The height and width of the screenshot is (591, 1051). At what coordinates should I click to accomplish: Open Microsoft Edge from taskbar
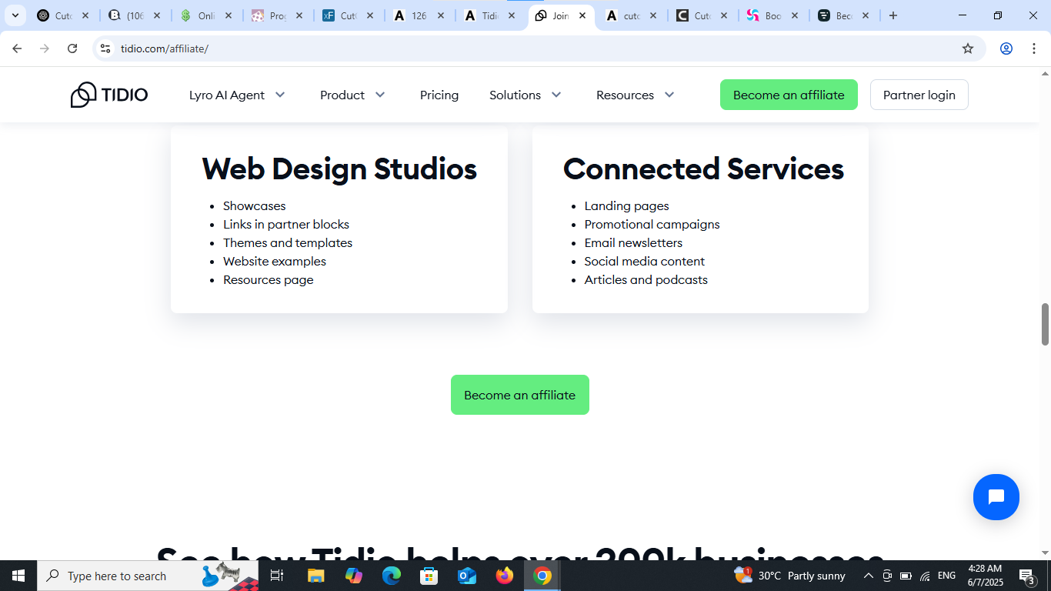(x=392, y=576)
